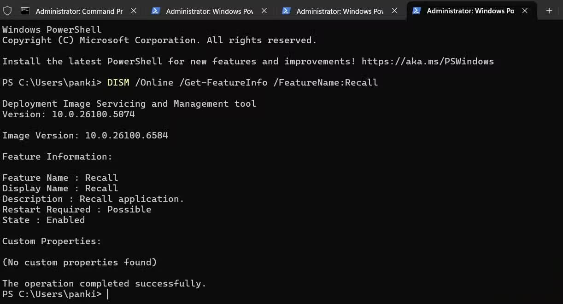Click the PowerShell icon on the second tab
This screenshot has width=563, height=304.
(156, 11)
